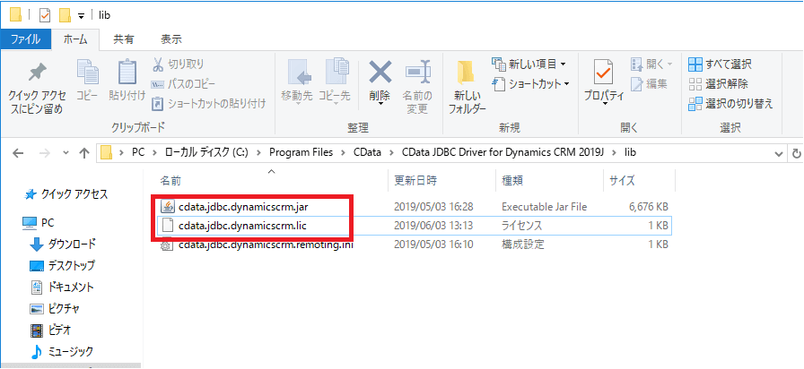Open ピクチャ pictures folder

(x=55, y=309)
